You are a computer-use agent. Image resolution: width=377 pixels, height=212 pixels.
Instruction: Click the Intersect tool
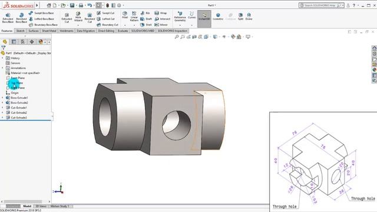[163, 19]
